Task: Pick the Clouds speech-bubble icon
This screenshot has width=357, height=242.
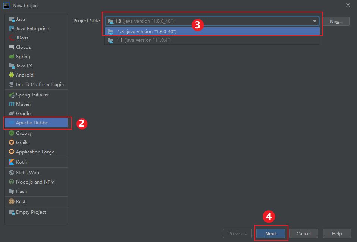Action: [x=12, y=47]
